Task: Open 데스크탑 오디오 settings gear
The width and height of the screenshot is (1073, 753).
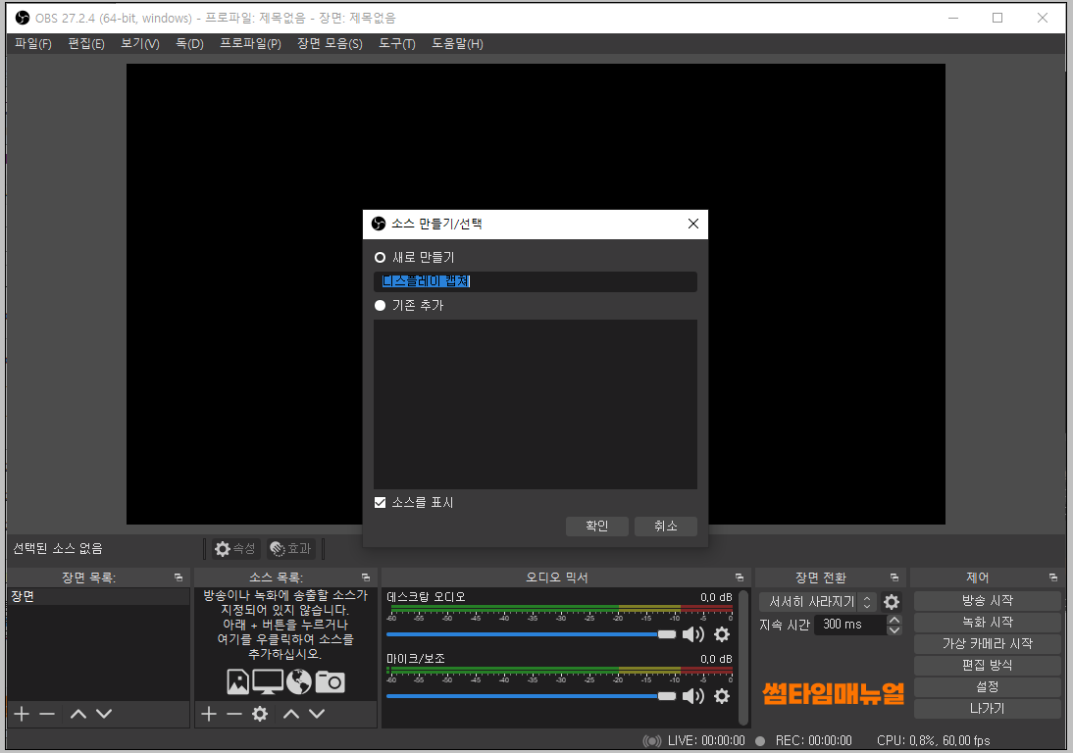Action: tap(722, 634)
